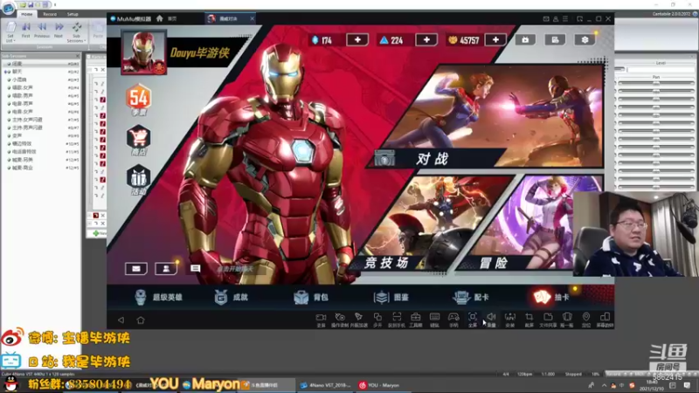
Task: Open MuMu 文件共享 shared folder
Action: point(548,320)
